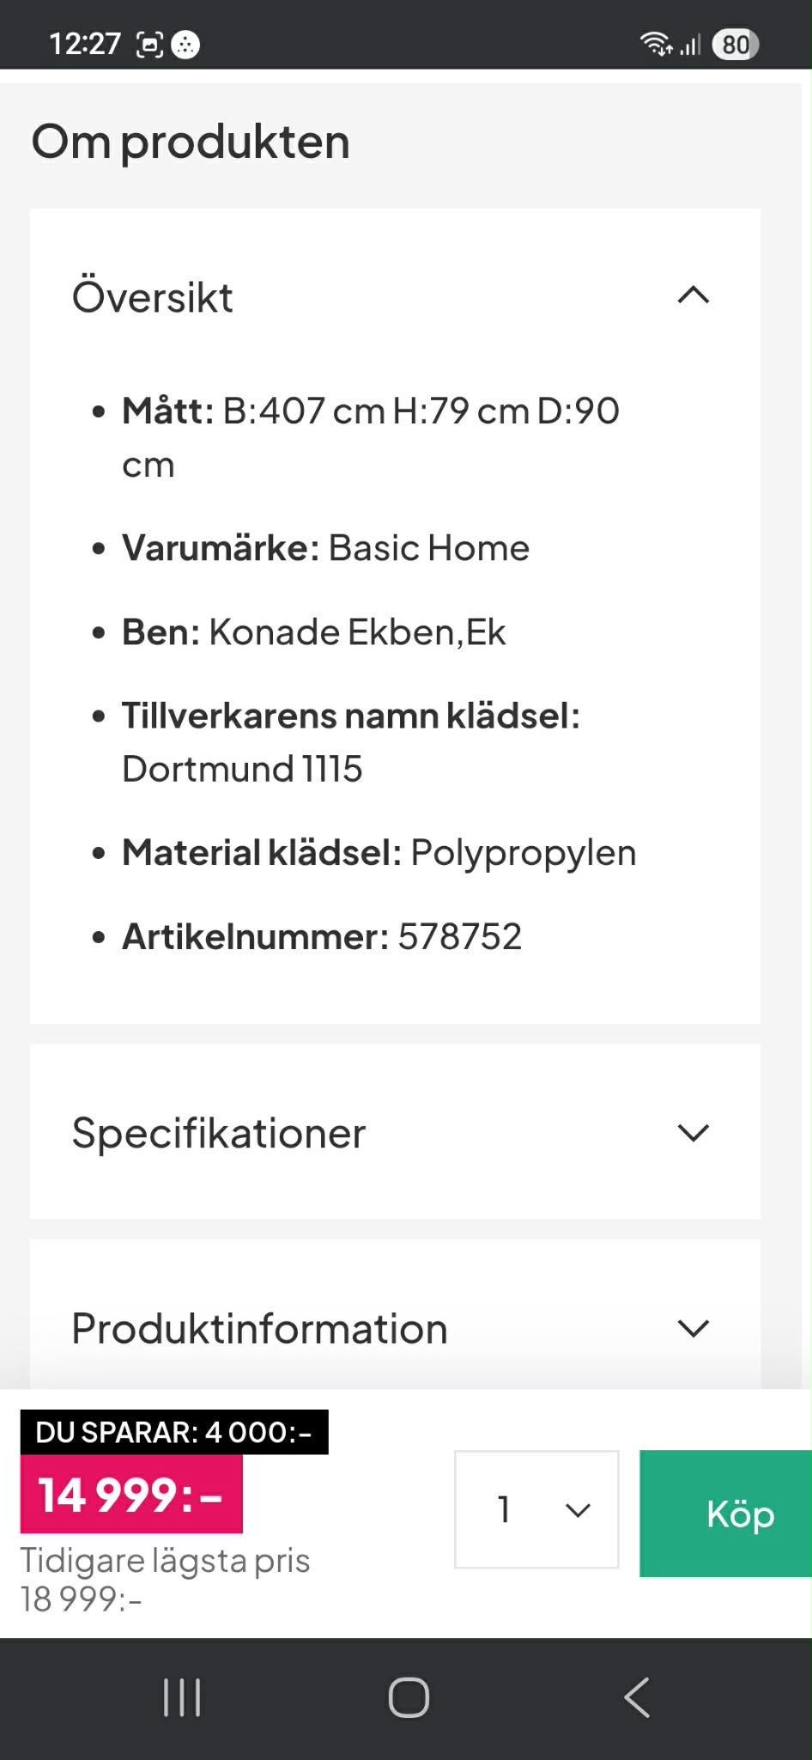
Task: Tap the Specifikationer section title
Action: [x=219, y=1133]
